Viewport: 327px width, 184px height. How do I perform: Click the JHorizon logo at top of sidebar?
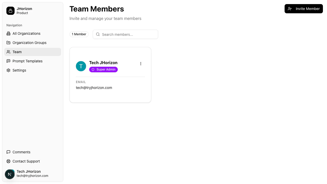[x=10, y=11]
